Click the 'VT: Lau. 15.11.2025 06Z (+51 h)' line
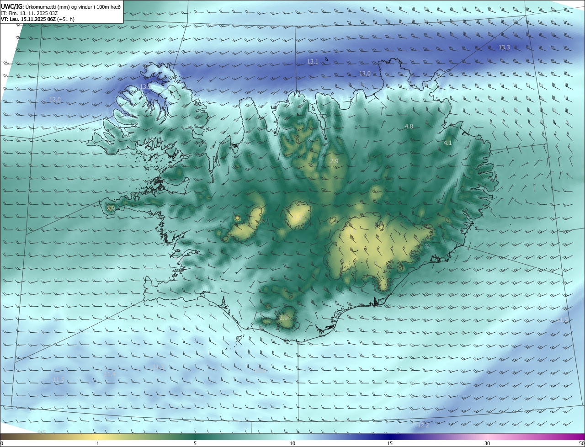The height and width of the screenshot is (447, 585). pyautogui.click(x=37, y=19)
